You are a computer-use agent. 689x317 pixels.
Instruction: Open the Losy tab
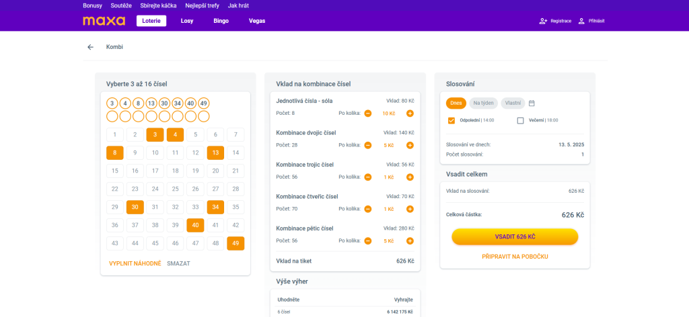point(187,21)
